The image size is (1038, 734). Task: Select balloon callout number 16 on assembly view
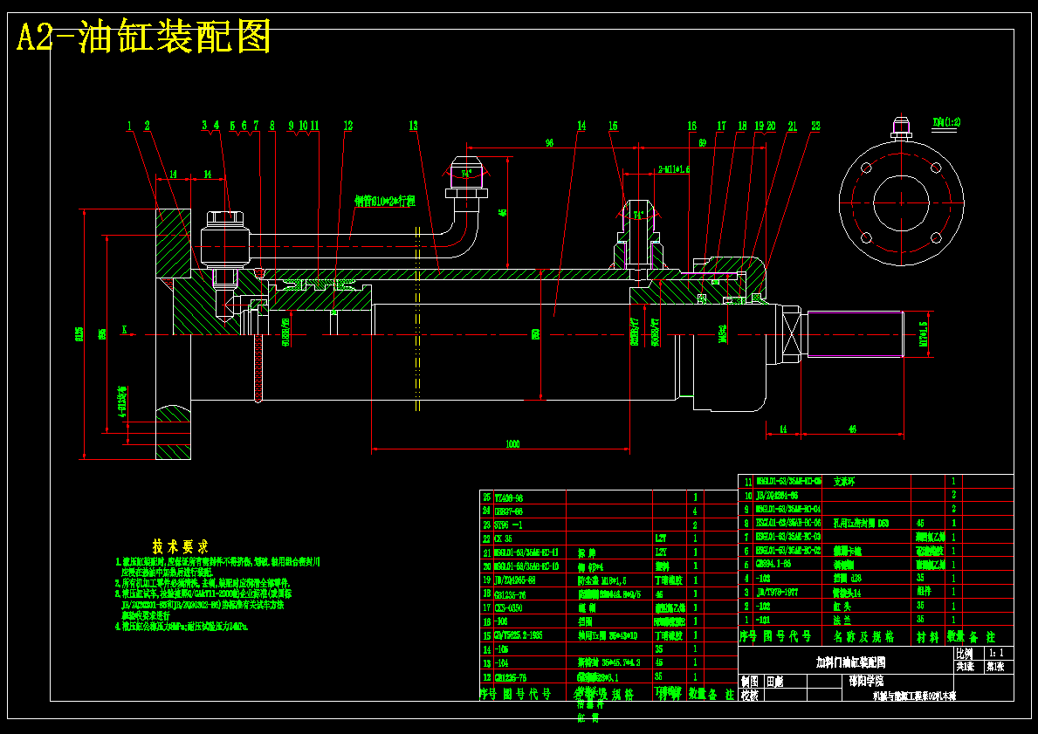tap(691, 125)
